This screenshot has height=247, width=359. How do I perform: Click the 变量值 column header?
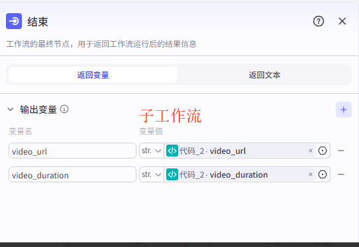[x=151, y=131]
